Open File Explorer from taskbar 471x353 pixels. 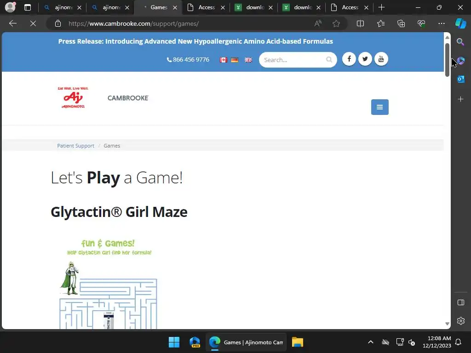(x=298, y=342)
